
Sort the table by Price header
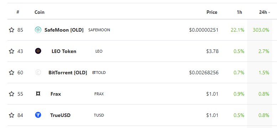212,12
